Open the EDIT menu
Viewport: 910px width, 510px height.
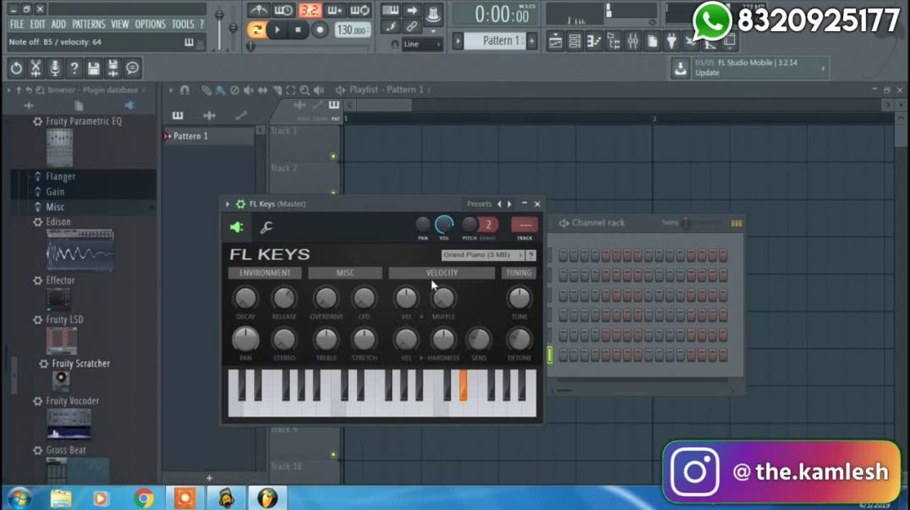[x=37, y=24]
